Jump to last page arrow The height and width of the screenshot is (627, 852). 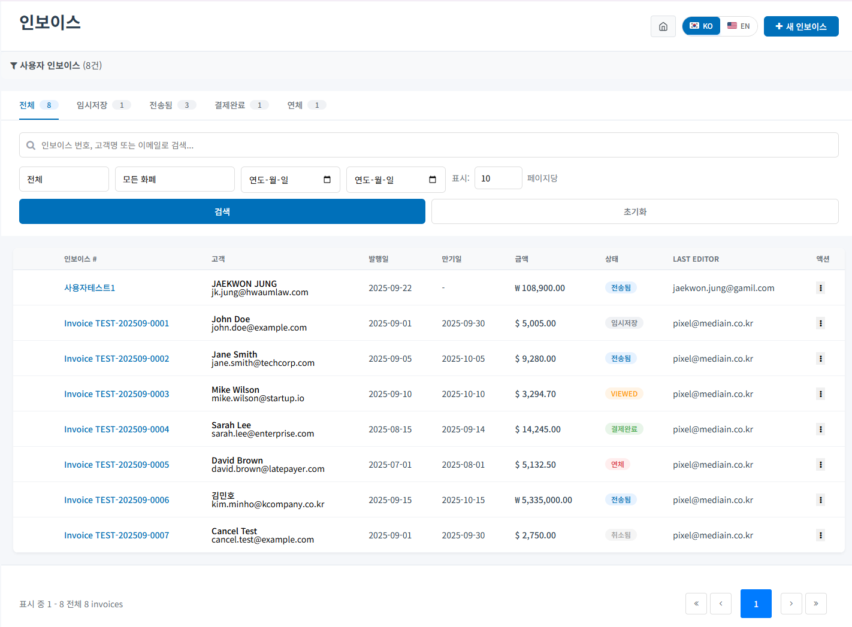pos(815,604)
